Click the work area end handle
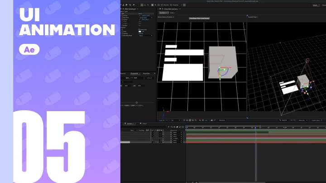Image resolution: width=326 pixels, height=183 pixels. (x=260, y=126)
